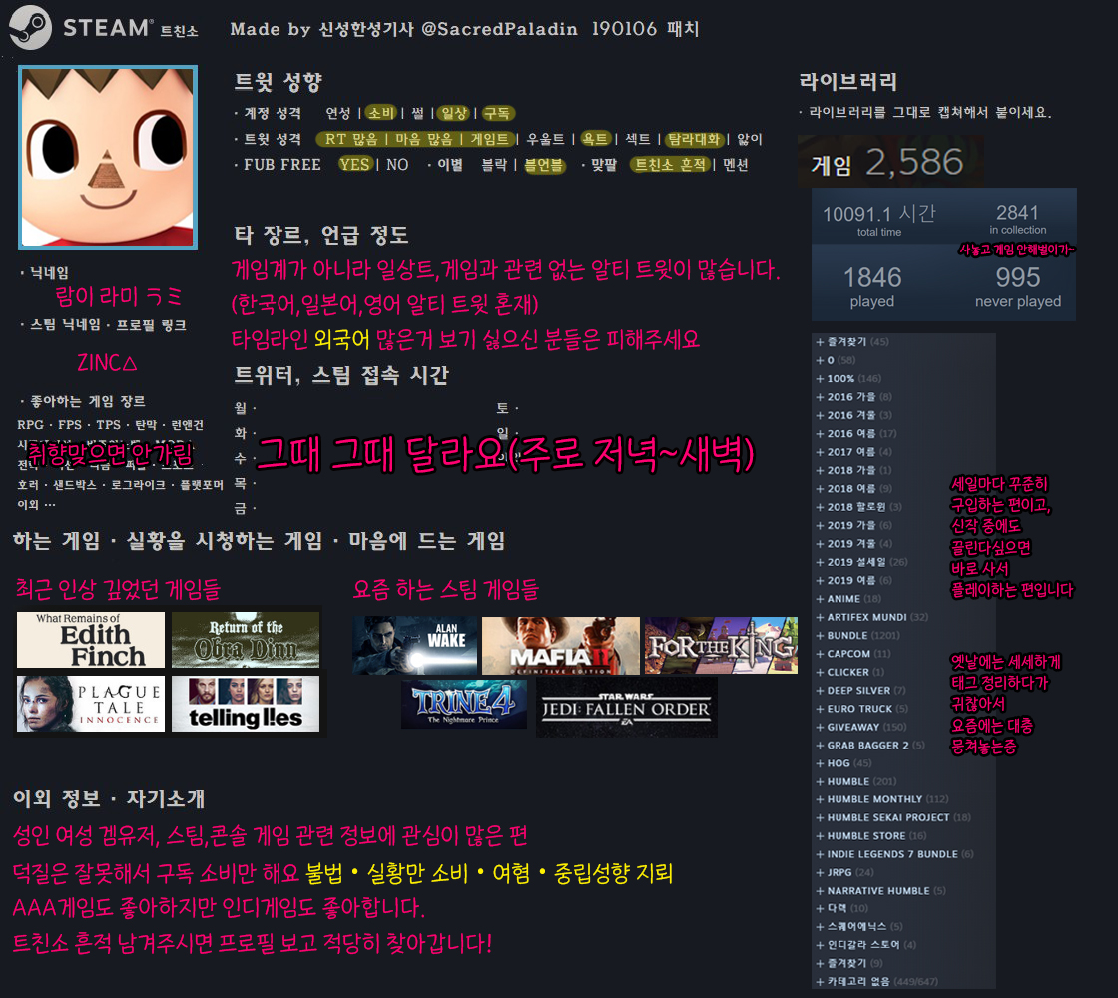The height and width of the screenshot is (998, 1118).
Task: Expand the ANIME category
Action: [x=848, y=599]
